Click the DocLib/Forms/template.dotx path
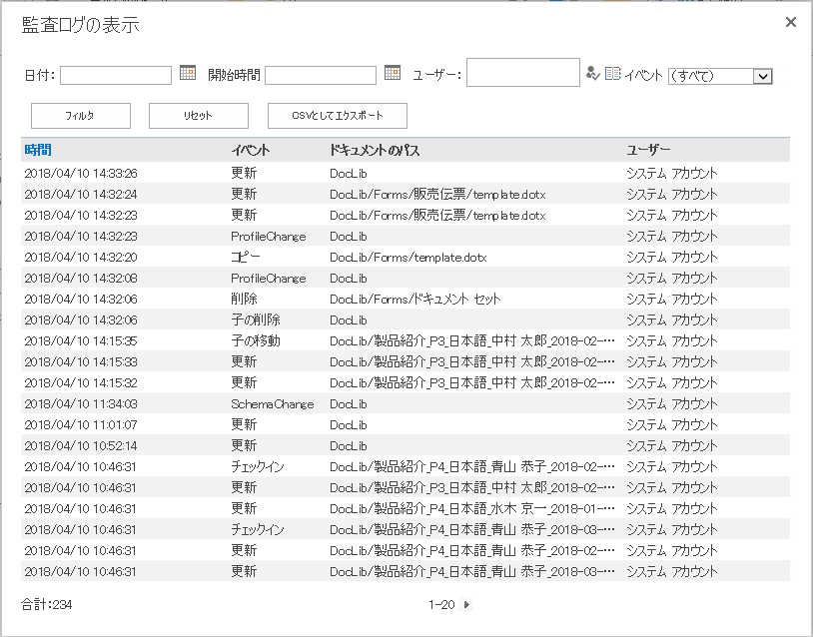 (408, 257)
